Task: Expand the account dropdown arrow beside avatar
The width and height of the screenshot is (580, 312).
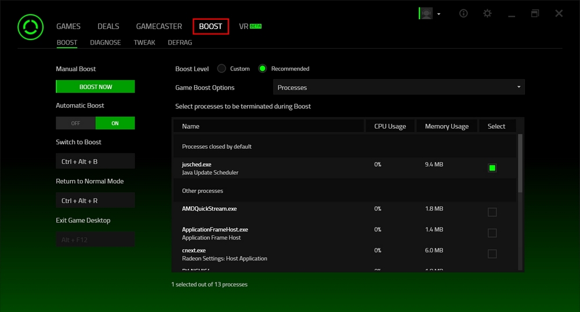Action: point(439,14)
